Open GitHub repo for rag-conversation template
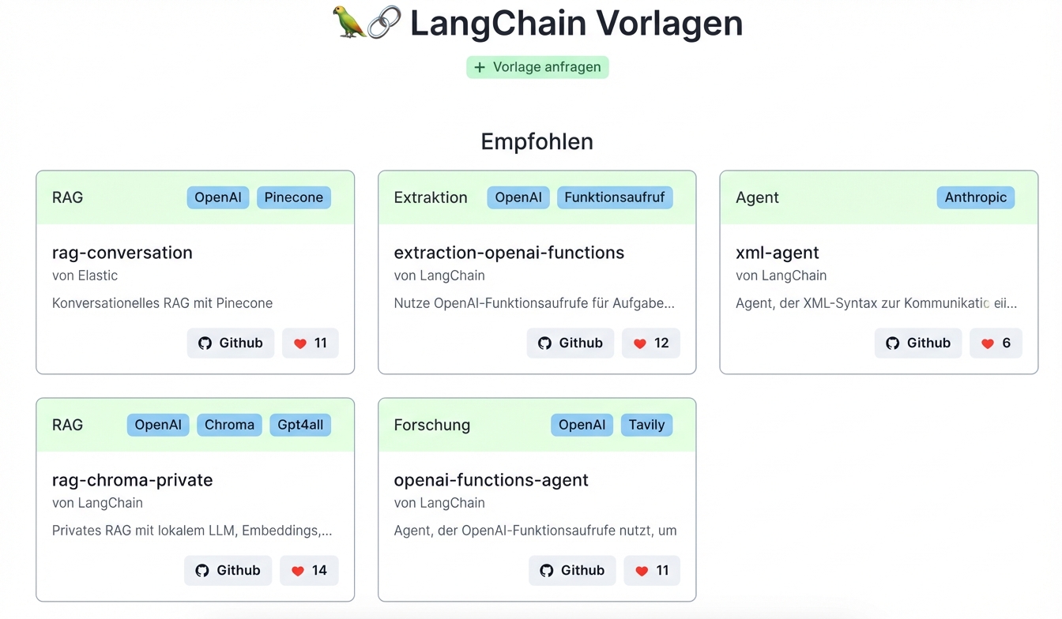 pyautogui.click(x=230, y=343)
